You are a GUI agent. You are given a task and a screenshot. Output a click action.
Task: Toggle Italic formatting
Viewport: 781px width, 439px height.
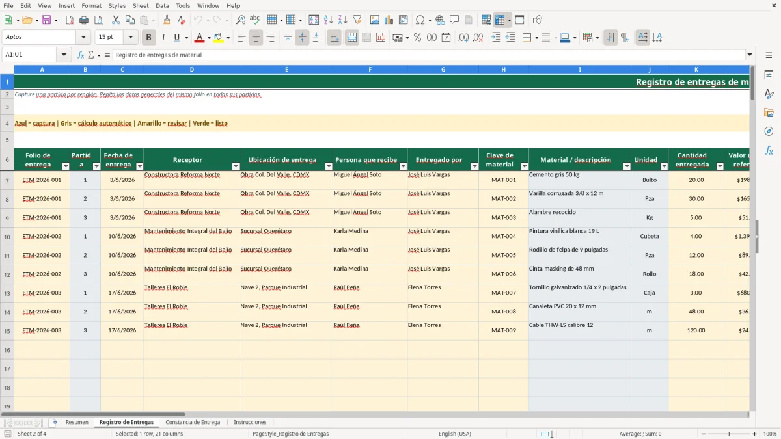click(x=163, y=38)
